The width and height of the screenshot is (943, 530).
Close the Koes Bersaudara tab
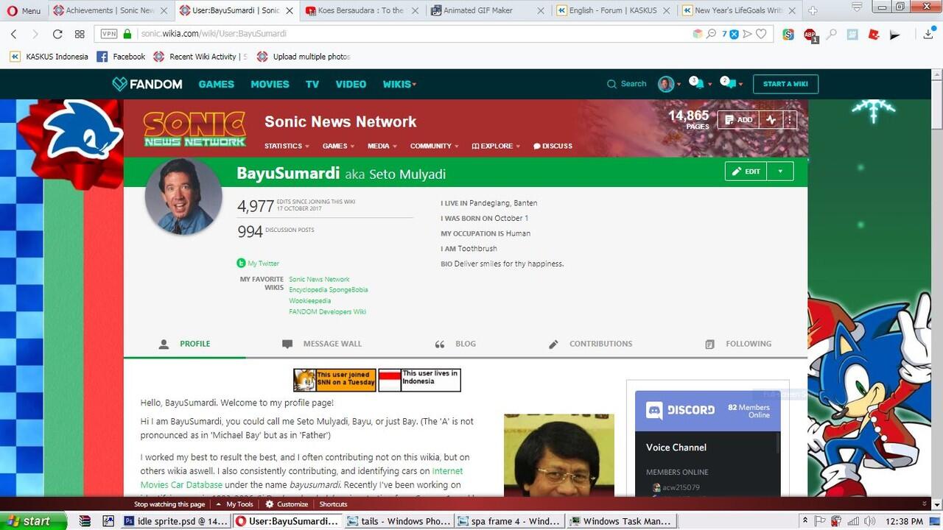[x=413, y=10]
